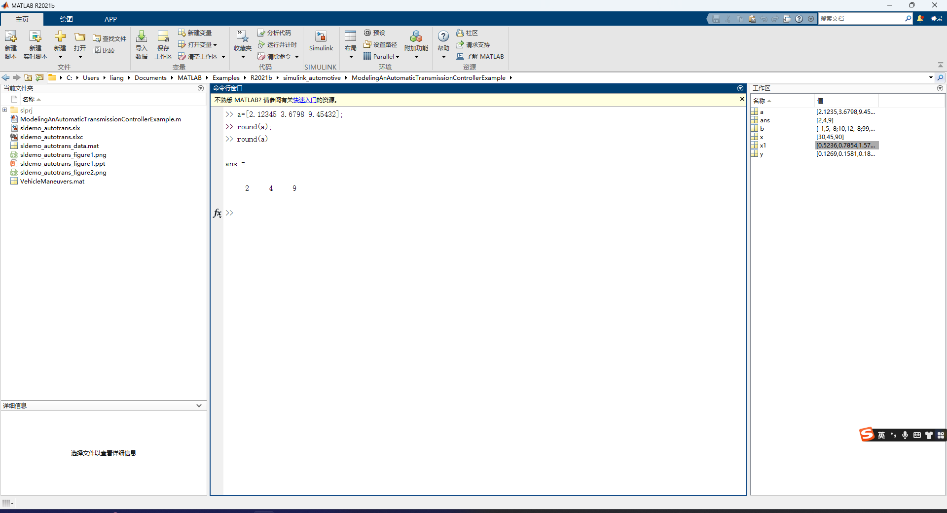The height and width of the screenshot is (513, 947).
Task: Switch to the Home (主页) tab
Action: click(22, 19)
